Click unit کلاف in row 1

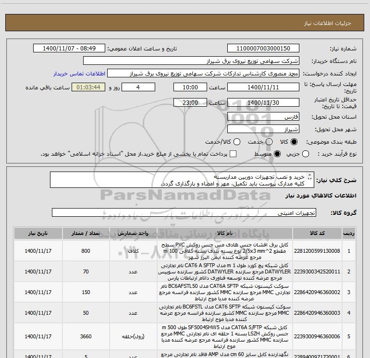coord(133,251)
